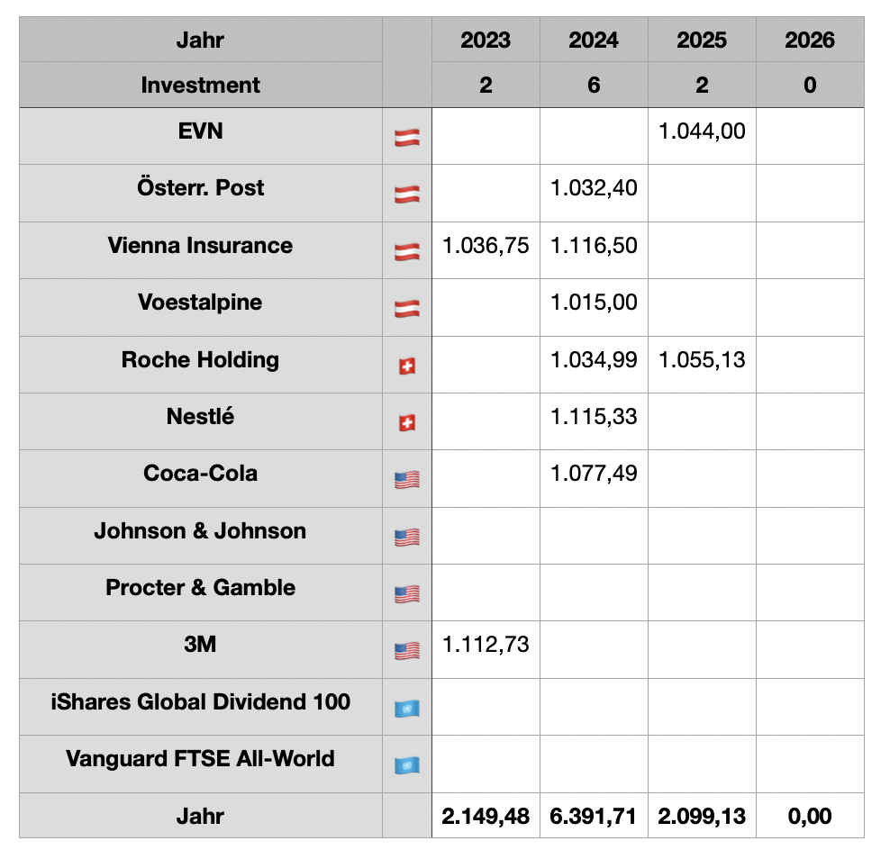Select the Swiss flag in Roche Holding row
890x859 pixels.
pyautogui.click(x=406, y=366)
